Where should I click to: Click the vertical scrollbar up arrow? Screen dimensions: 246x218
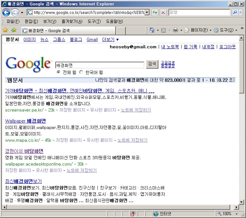242,38
